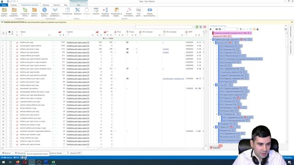Switch to the Парсинг ribbon tab
294x165 pixels.
click(57, 5)
